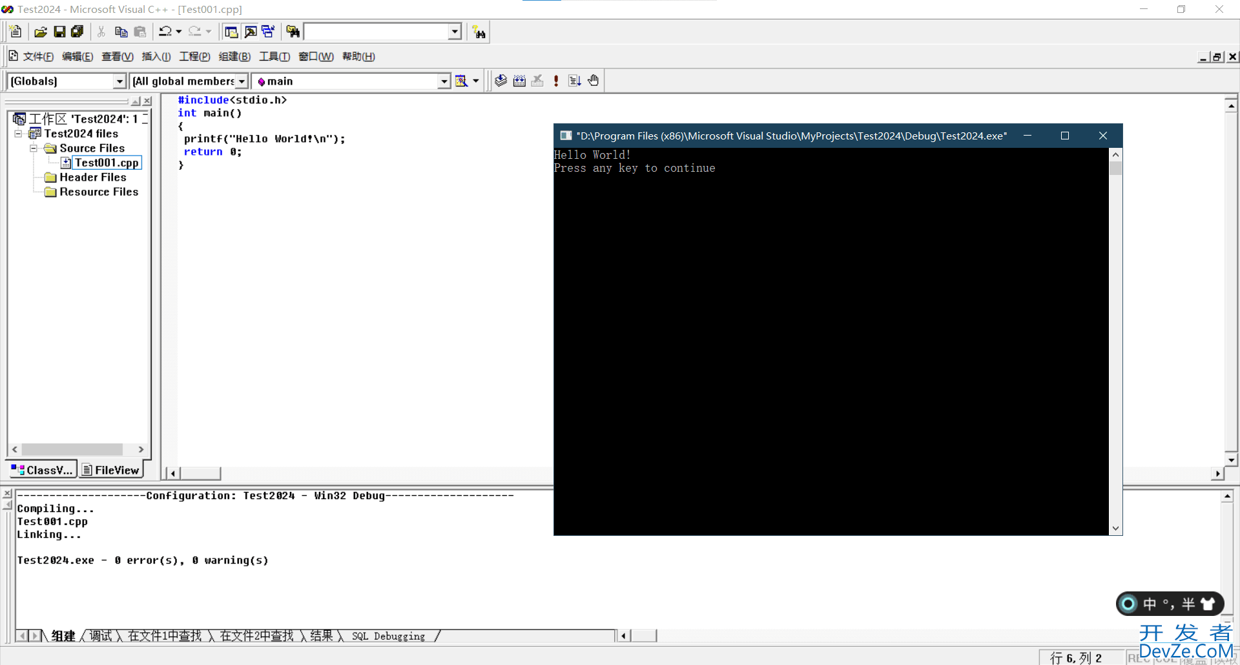Undo the last edit
This screenshot has height=665, width=1240.
[165, 32]
